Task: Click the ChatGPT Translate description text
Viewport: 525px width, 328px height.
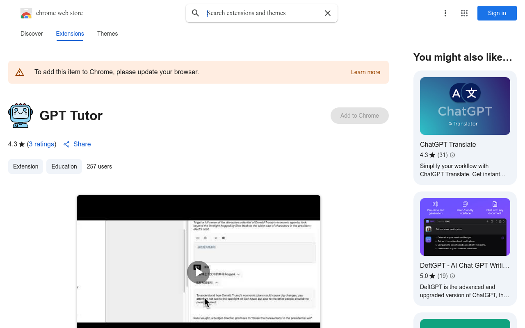Action: [x=463, y=170]
